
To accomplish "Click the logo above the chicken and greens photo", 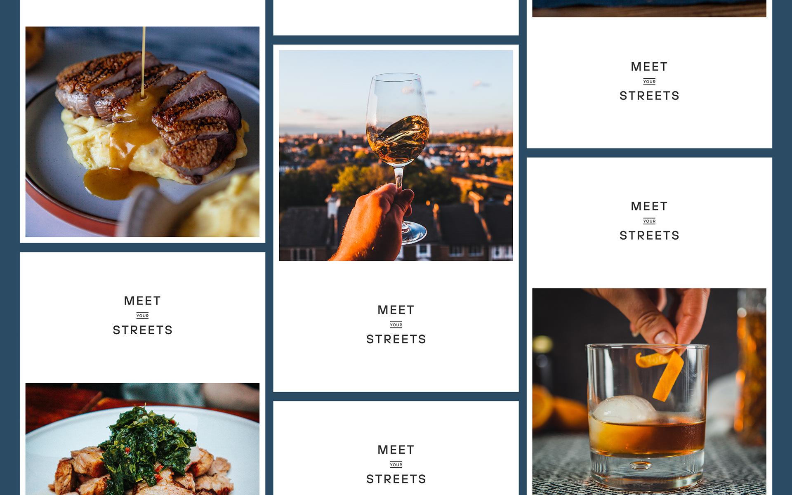I will [x=142, y=316].
